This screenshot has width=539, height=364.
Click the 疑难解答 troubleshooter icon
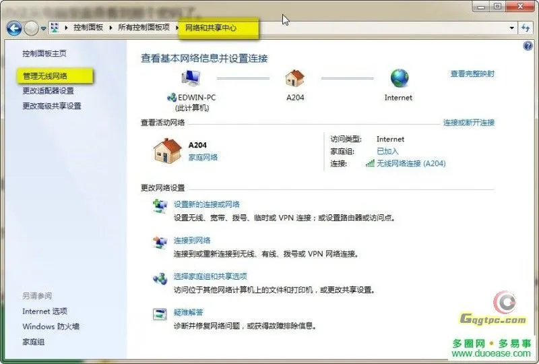160,314
